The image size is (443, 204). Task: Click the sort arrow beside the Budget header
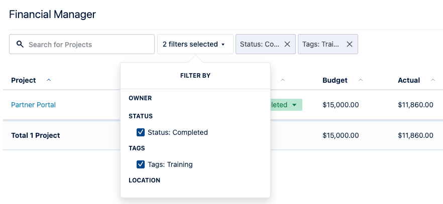361,80
